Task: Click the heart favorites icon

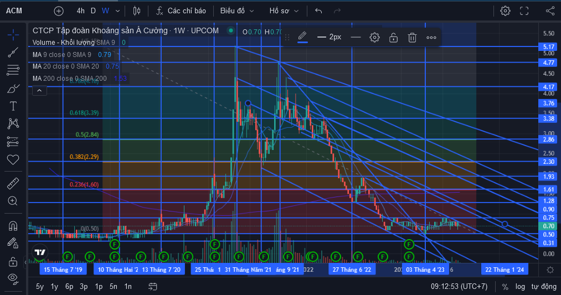Action: pos(13,159)
